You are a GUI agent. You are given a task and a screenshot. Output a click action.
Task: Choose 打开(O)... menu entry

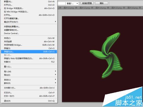(29, 5)
